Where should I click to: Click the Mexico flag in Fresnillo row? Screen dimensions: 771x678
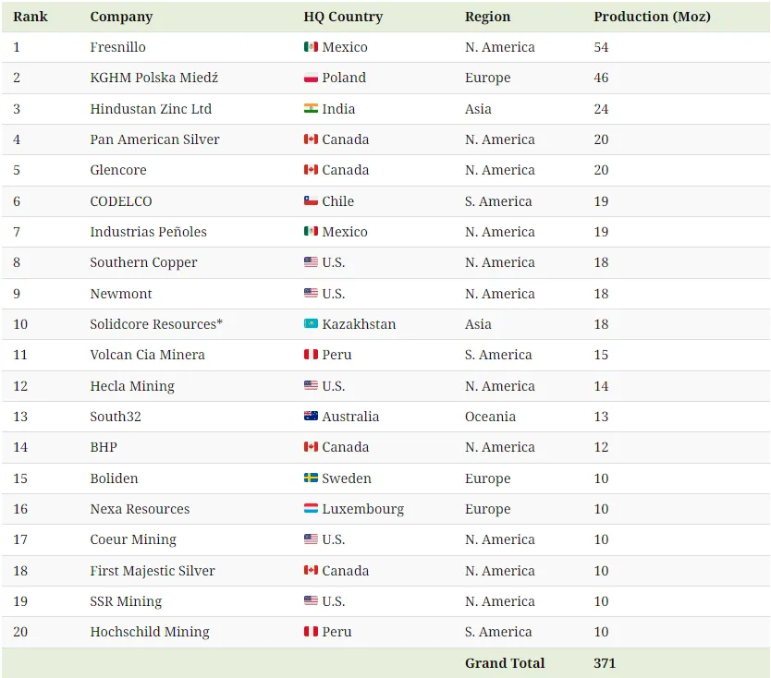pyautogui.click(x=311, y=47)
